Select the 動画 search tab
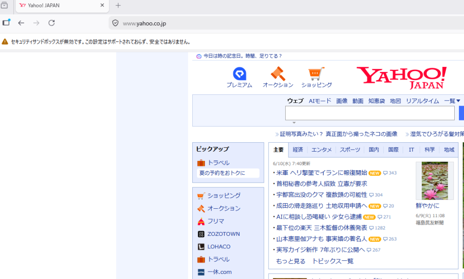The width and height of the screenshot is (464, 279). pyautogui.click(x=358, y=101)
